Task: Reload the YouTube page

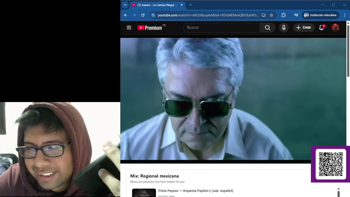Action: pyautogui.click(x=143, y=15)
